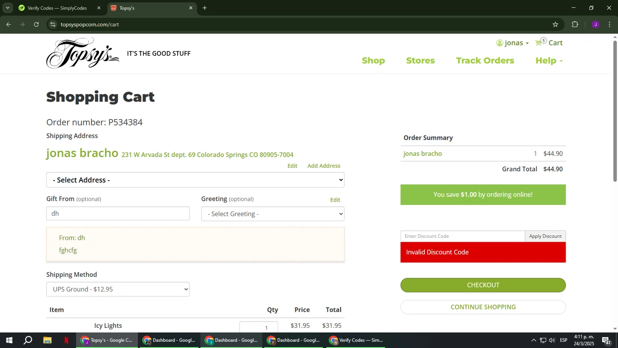Switch to Topsy's Chrome taskbar window
This screenshot has width=618, height=348.
(x=107, y=340)
